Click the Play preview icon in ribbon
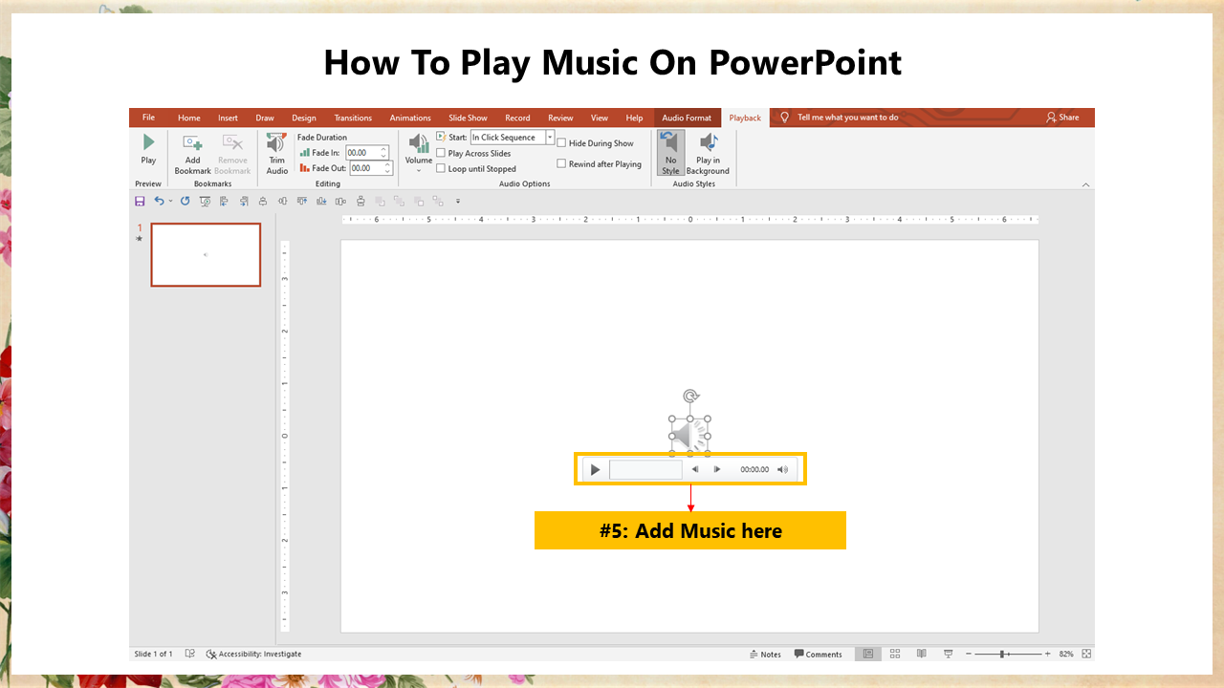Viewport: 1224px width, 688px height. pyautogui.click(x=148, y=142)
